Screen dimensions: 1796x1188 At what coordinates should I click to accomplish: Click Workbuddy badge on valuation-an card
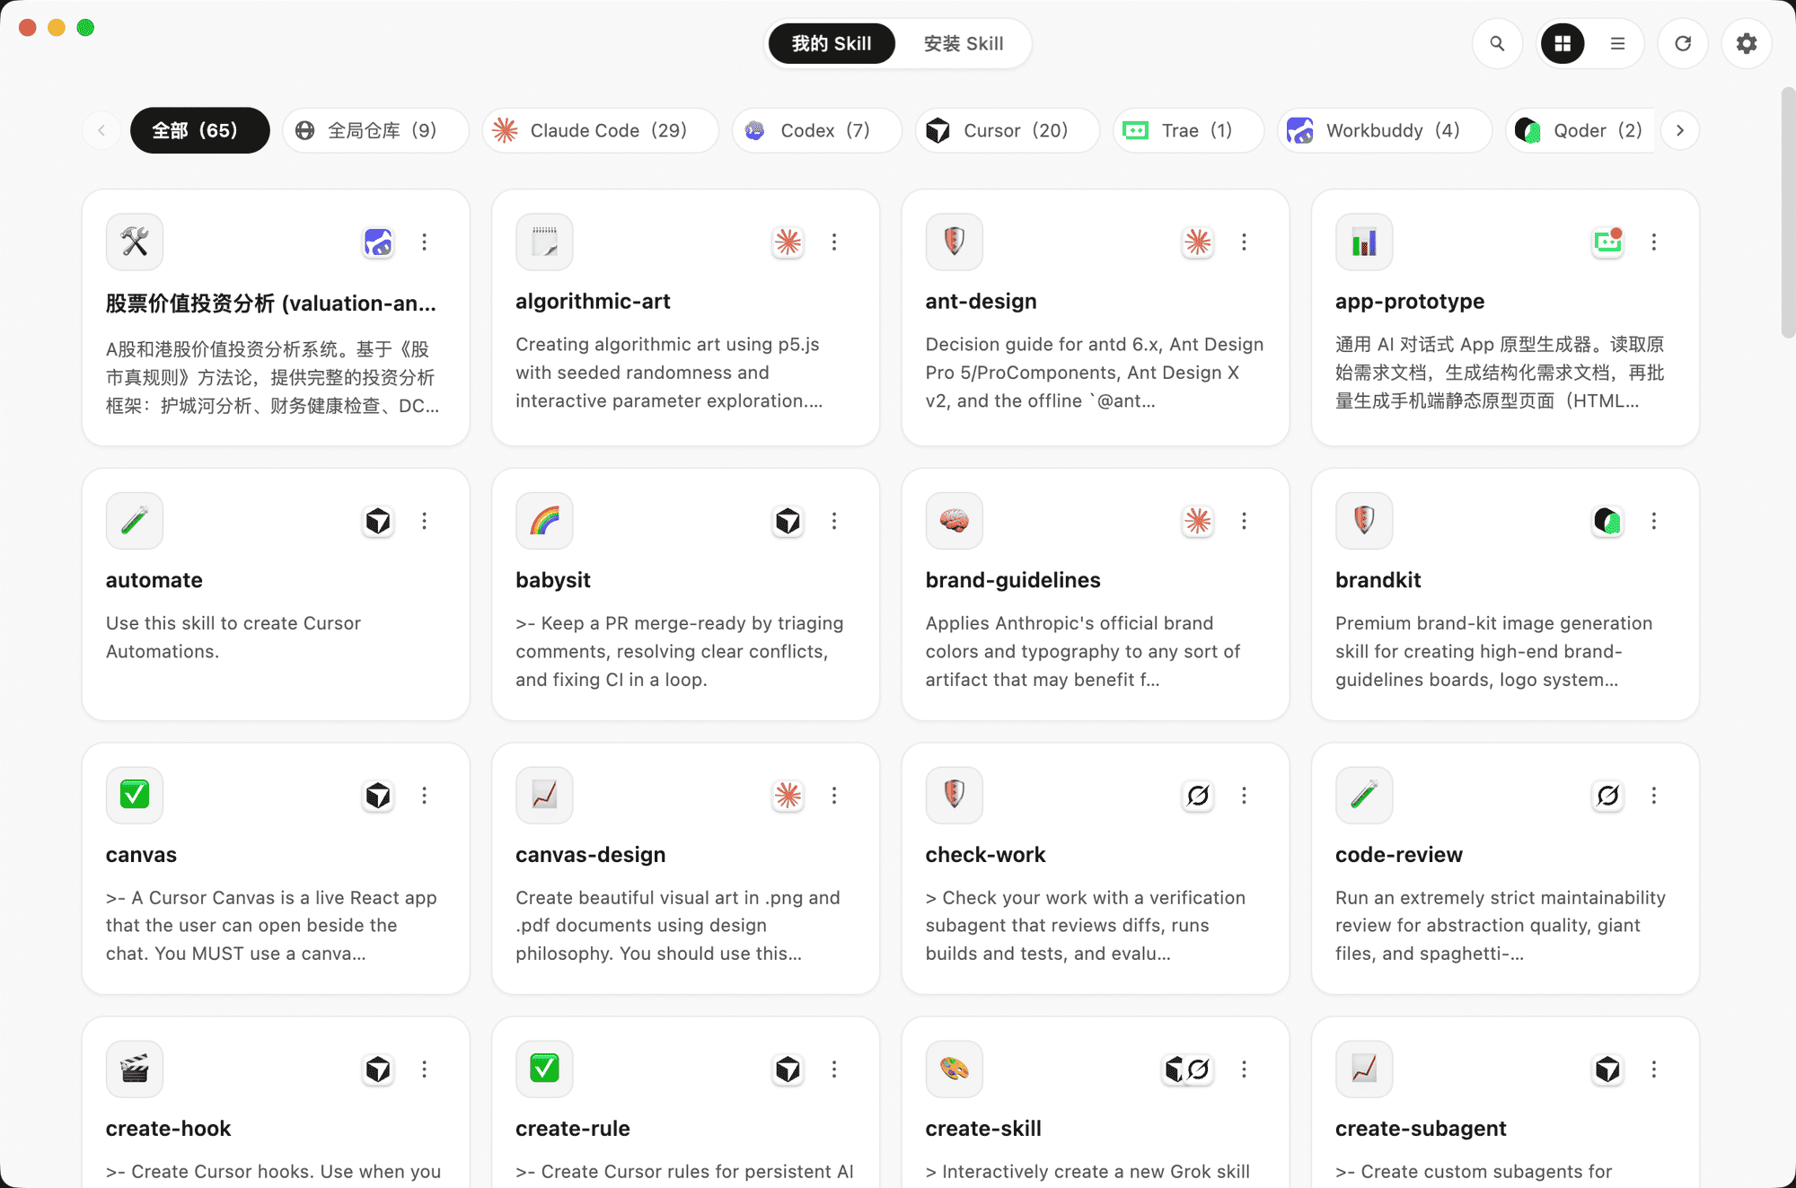tap(378, 242)
